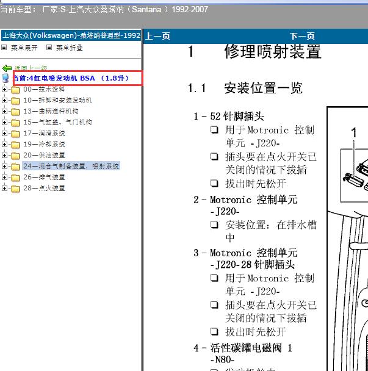Image resolution: width=368 pixels, height=371 pixels.
Task: Click folder icon for 26—排气装置
Action: (15, 177)
